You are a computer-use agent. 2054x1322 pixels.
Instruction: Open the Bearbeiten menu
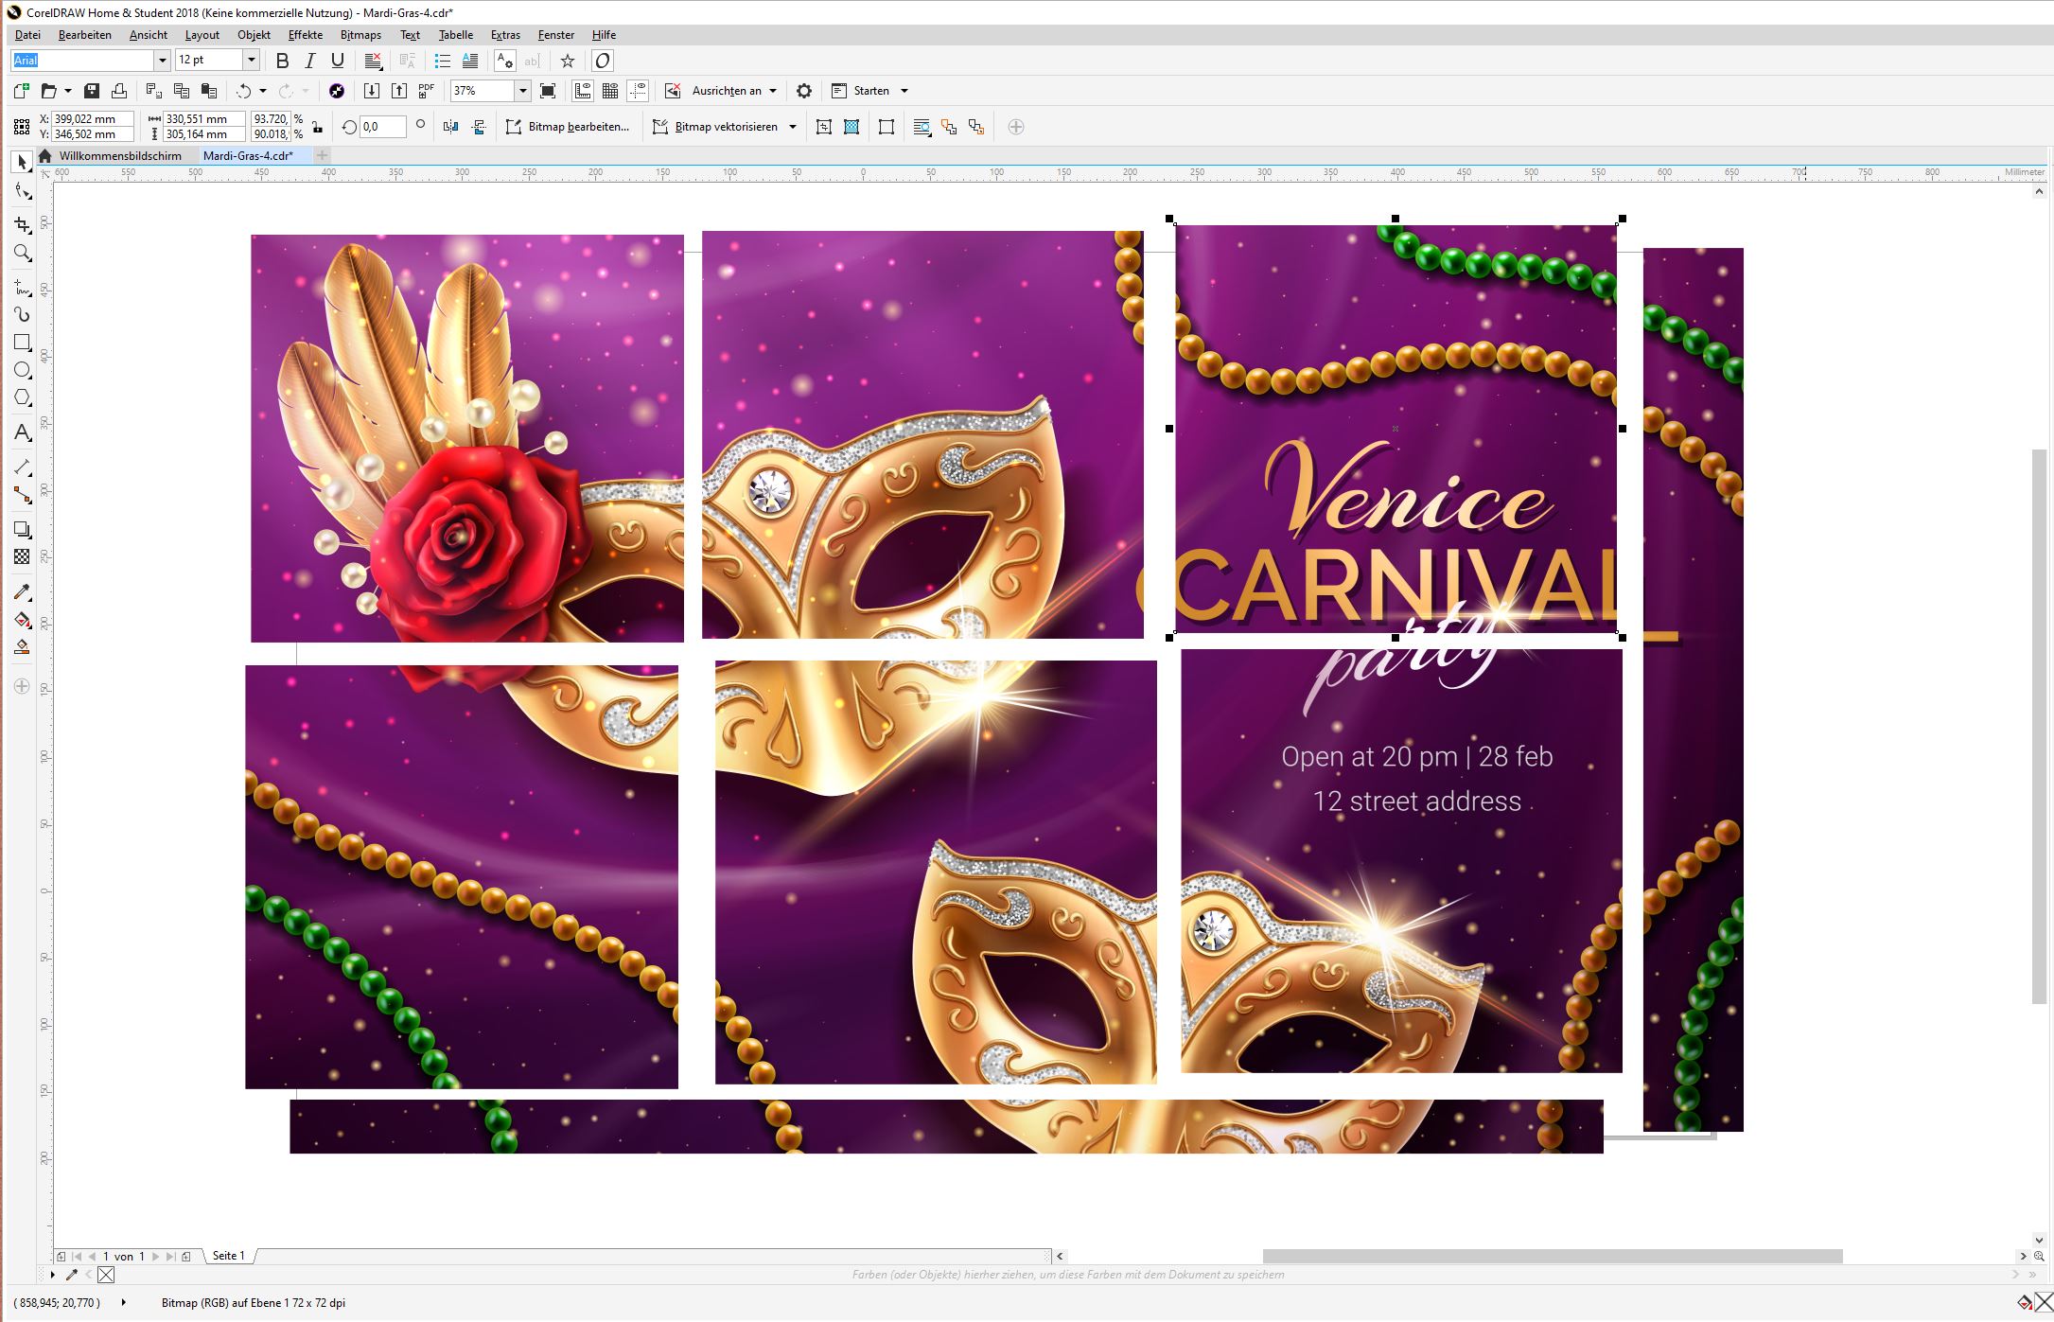tap(85, 35)
